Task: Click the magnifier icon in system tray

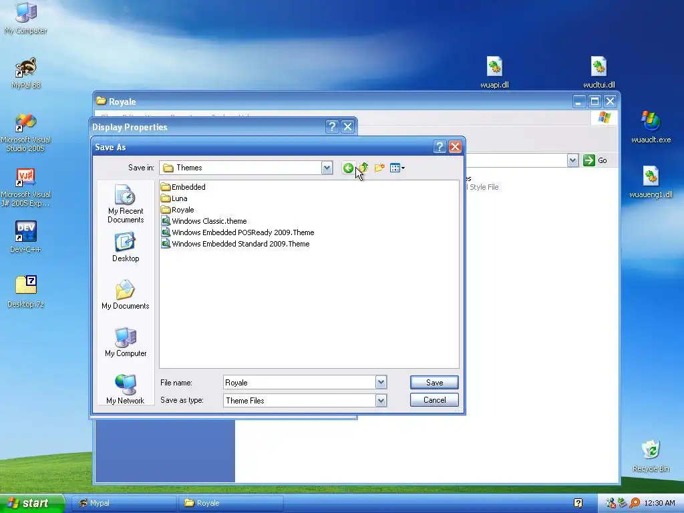Action: (635, 503)
